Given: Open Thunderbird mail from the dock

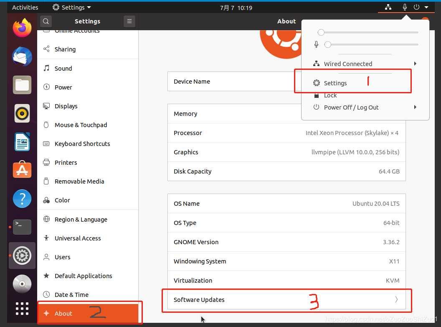Looking at the screenshot, I should click(22, 57).
